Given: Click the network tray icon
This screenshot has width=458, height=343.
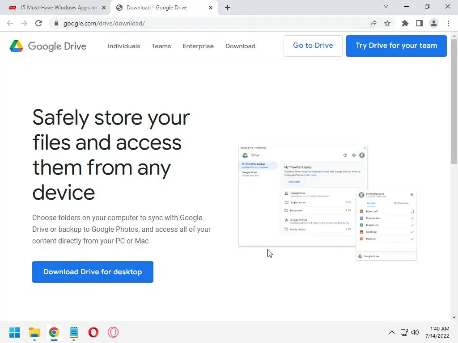Looking at the screenshot, I should (404, 332).
